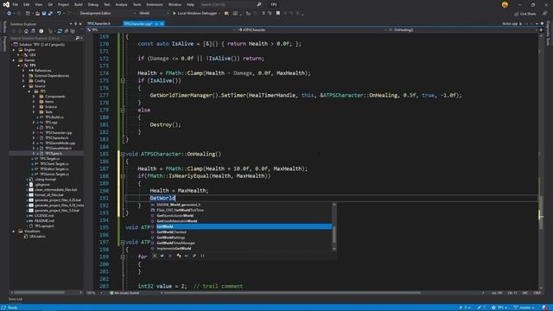Toggle the first IntelliSense filter icon
This screenshot has width=553, height=311.
pyautogui.click(x=155, y=256)
